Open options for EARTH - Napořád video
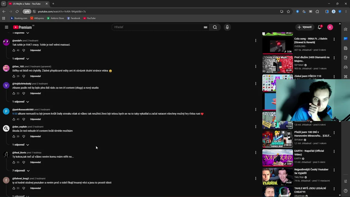This screenshot has height=197, width=350. coord(334,151)
